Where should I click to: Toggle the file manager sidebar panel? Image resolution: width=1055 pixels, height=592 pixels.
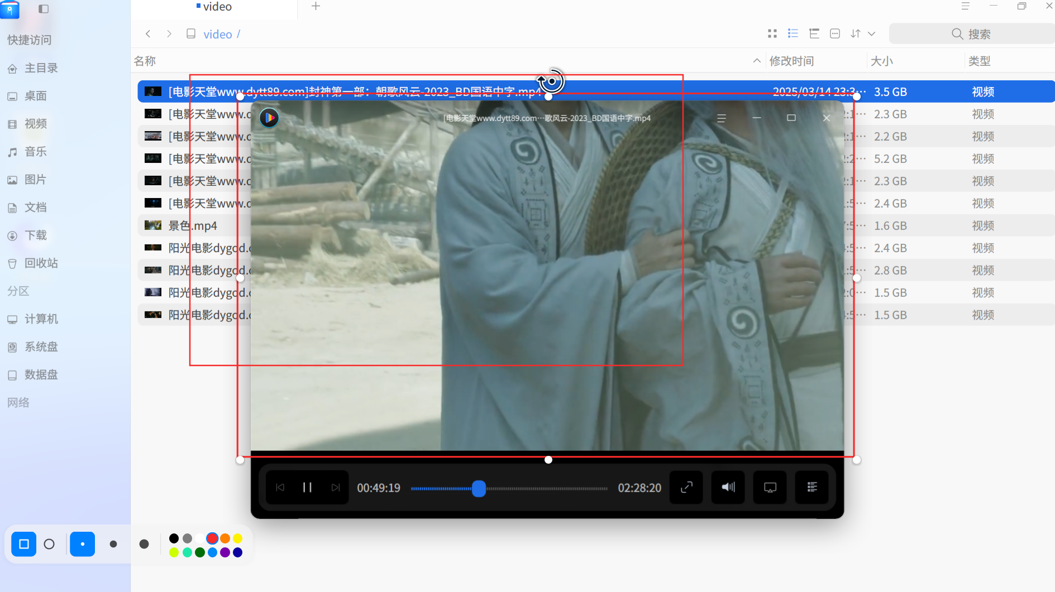(x=44, y=9)
